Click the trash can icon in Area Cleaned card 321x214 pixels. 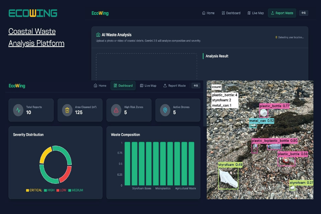pos(67,110)
